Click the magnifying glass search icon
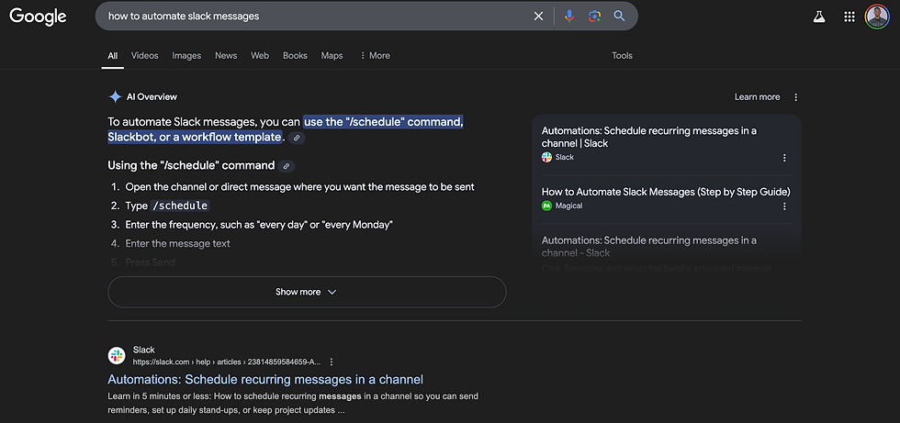 coord(619,16)
